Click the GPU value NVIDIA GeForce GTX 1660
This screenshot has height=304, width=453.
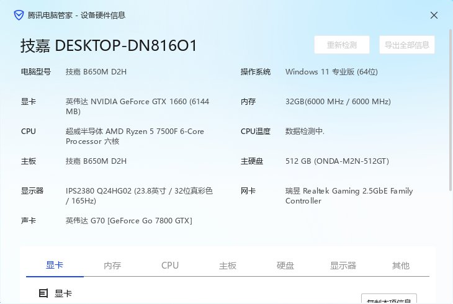point(138,106)
